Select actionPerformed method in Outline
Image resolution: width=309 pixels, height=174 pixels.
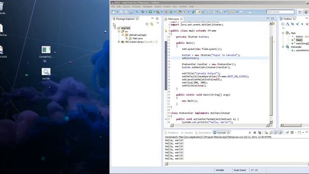(302, 50)
